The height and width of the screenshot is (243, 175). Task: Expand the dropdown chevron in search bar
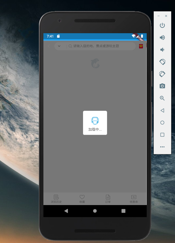click(59, 46)
